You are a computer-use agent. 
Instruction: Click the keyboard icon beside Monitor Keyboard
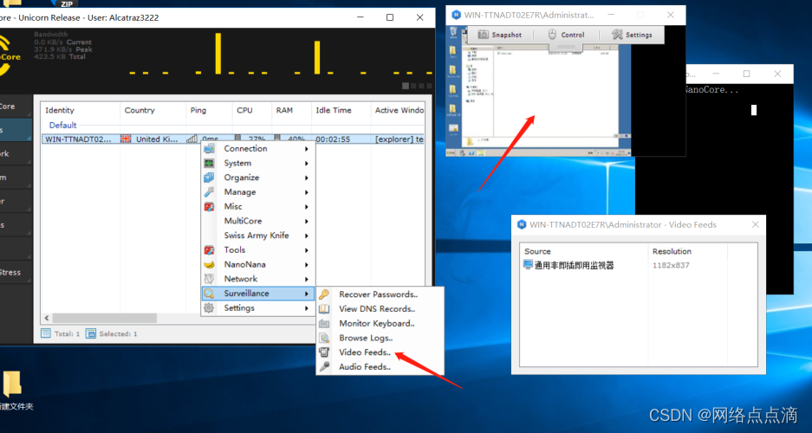click(324, 323)
